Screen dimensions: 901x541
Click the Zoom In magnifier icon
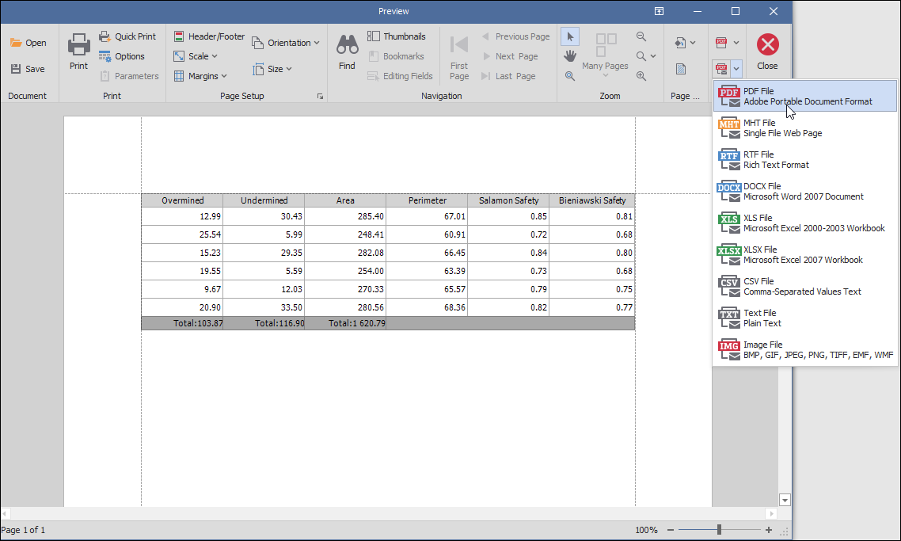(641, 76)
